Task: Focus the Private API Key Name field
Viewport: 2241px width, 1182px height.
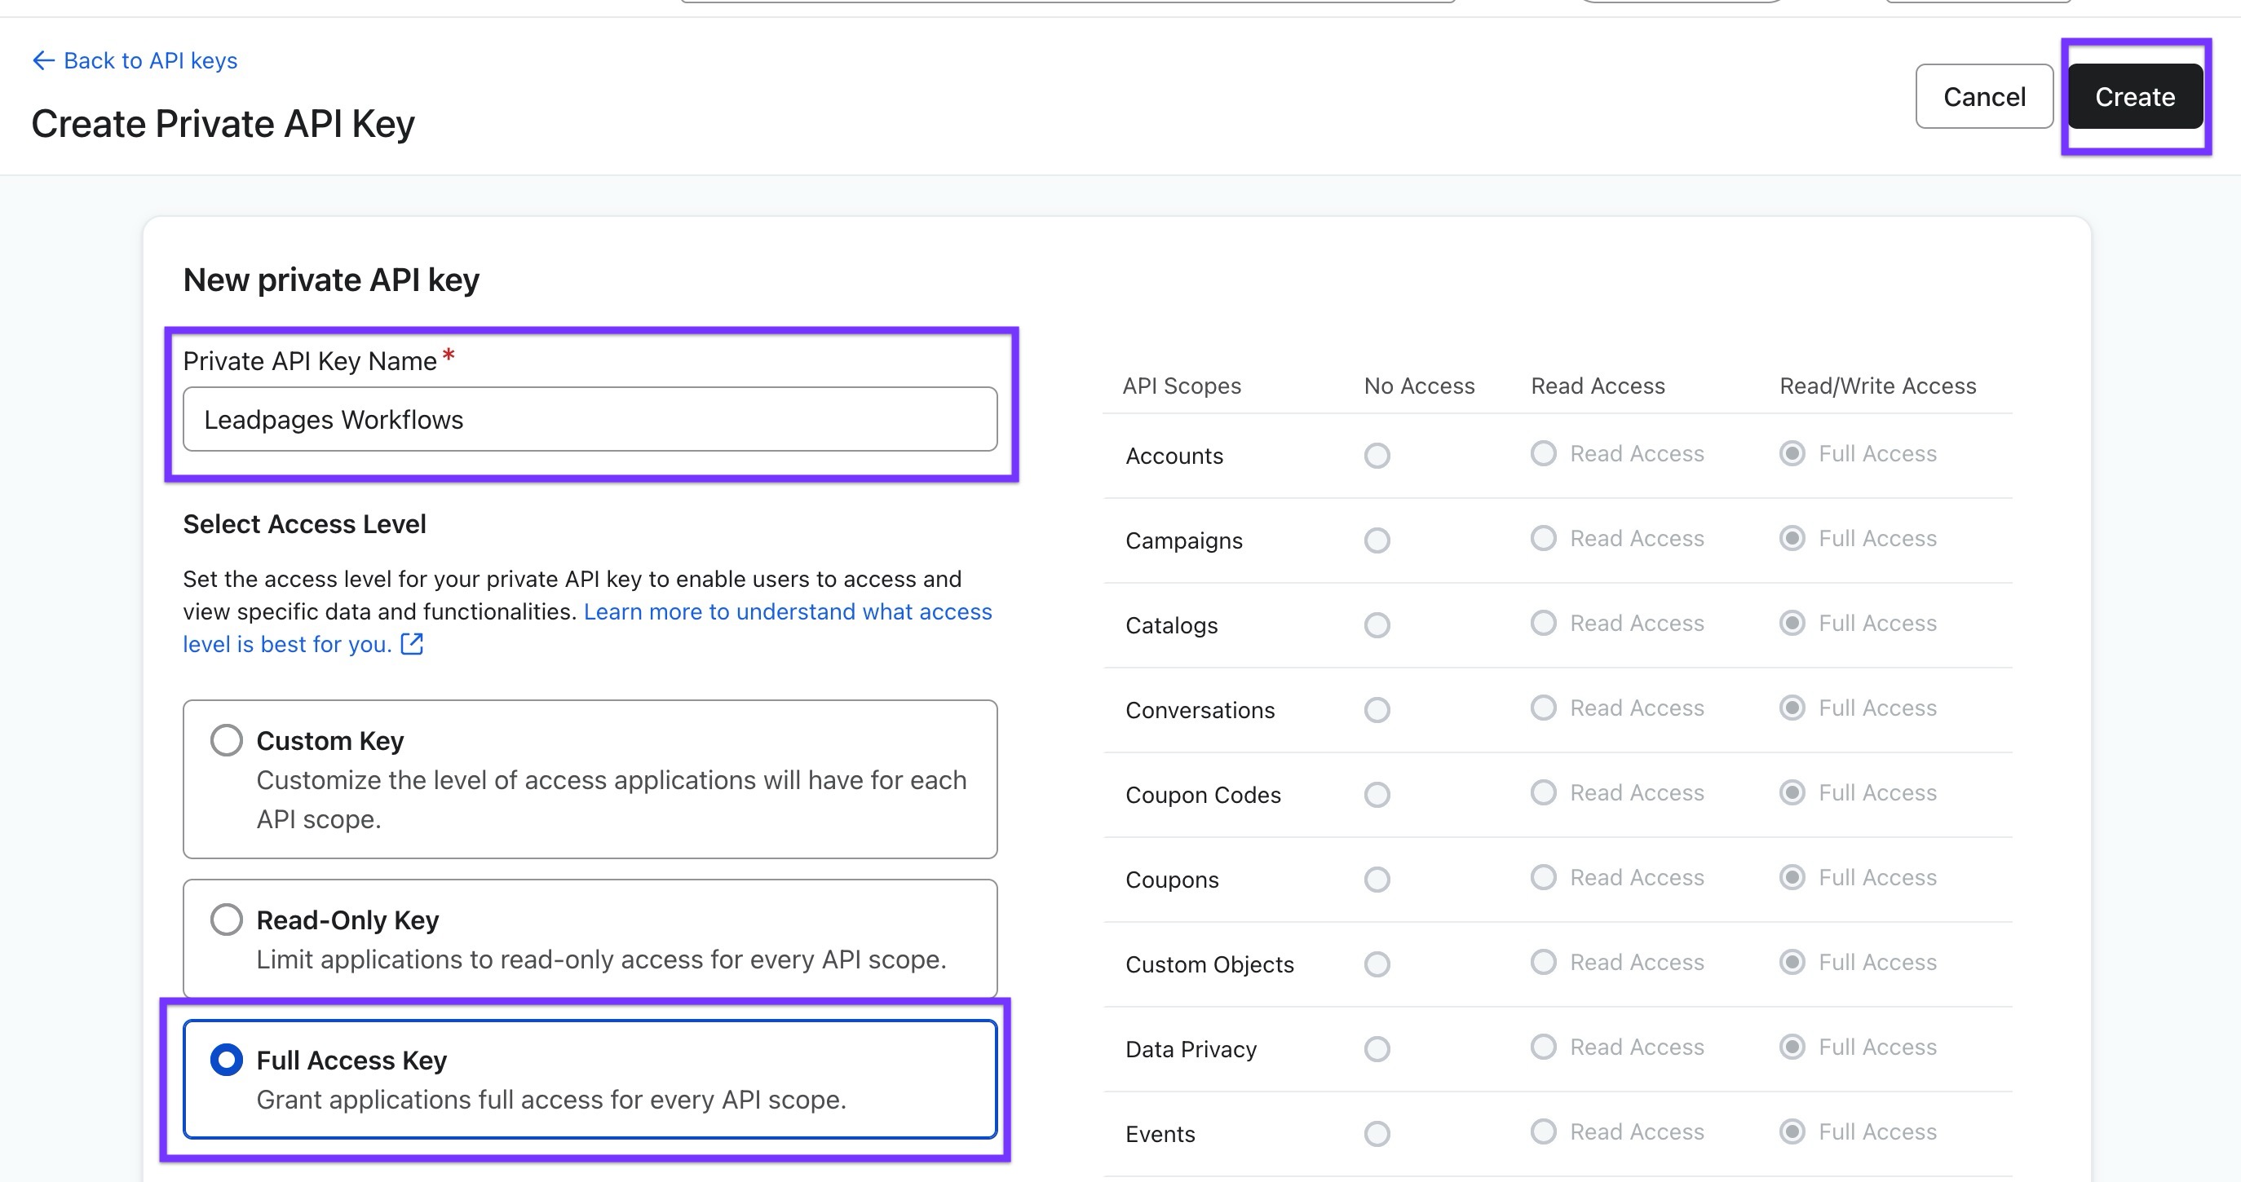Action: 590,419
